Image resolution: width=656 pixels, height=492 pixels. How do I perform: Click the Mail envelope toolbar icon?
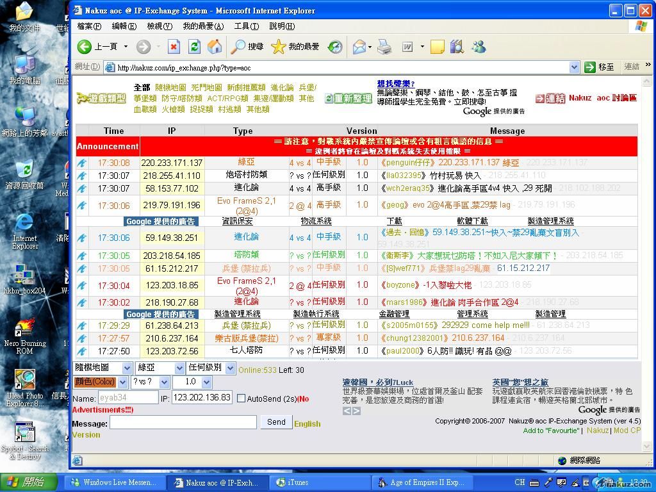[359, 46]
